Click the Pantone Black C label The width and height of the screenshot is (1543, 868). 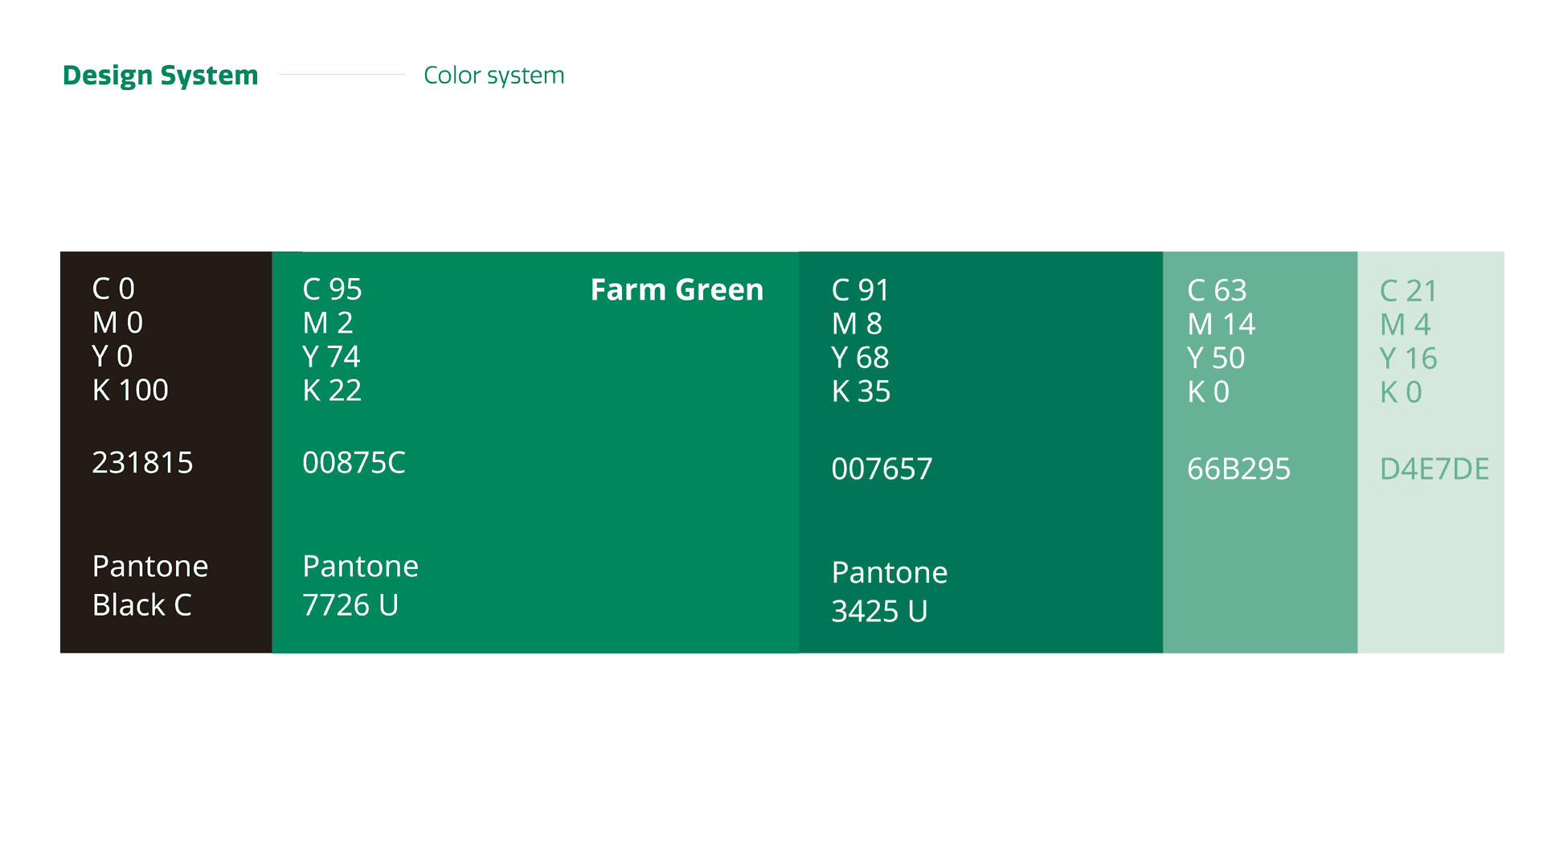tap(150, 585)
